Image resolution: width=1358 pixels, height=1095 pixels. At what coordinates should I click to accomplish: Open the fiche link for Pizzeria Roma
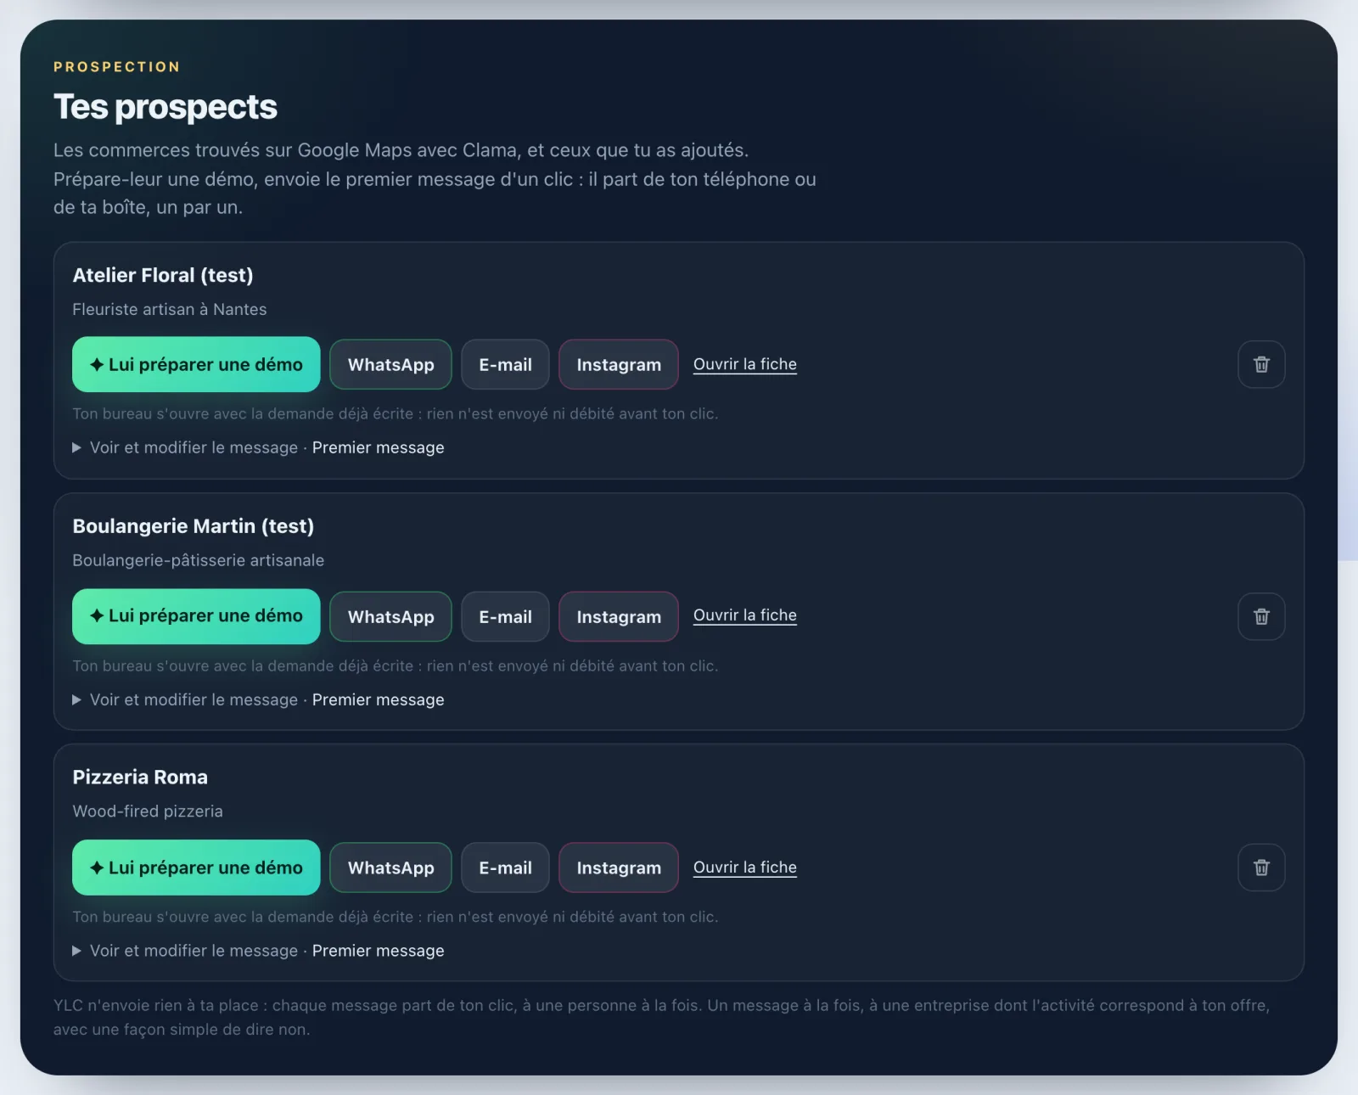(x=745, y=868)
